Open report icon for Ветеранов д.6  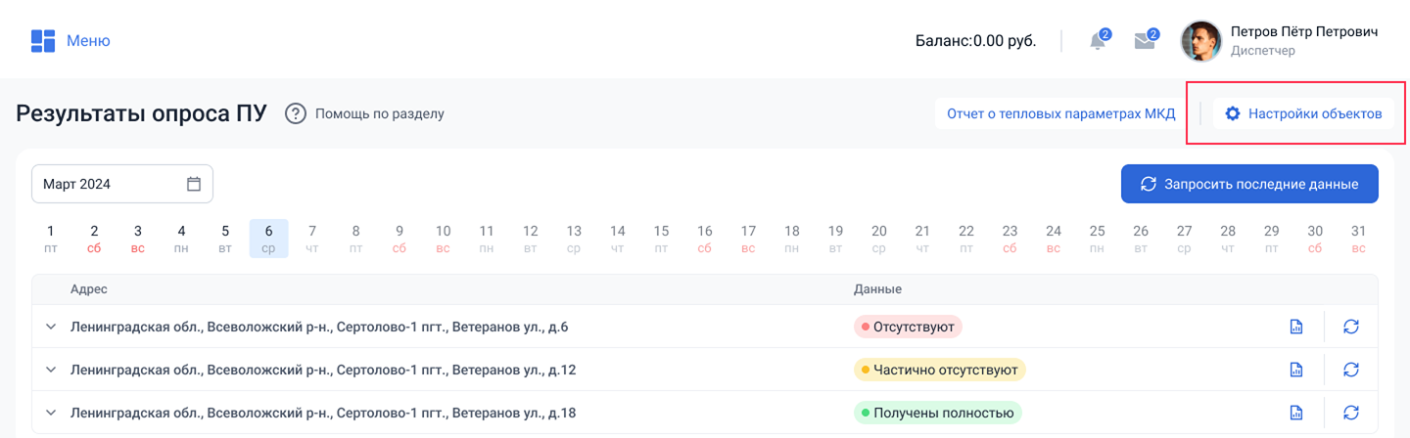click(x=1296, y=327)
